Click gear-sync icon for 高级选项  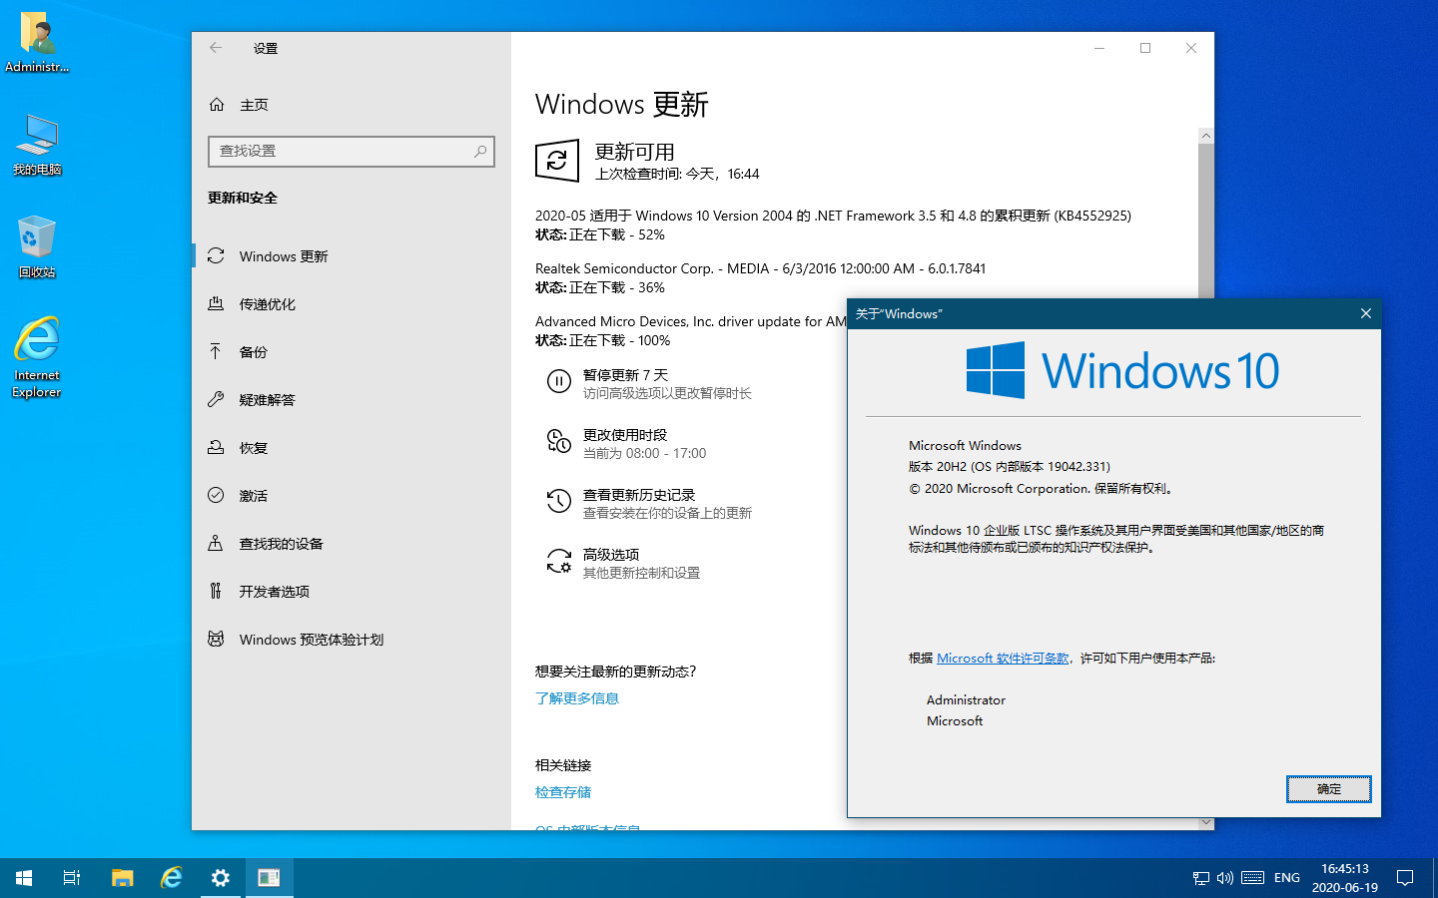tap(559, 561)
